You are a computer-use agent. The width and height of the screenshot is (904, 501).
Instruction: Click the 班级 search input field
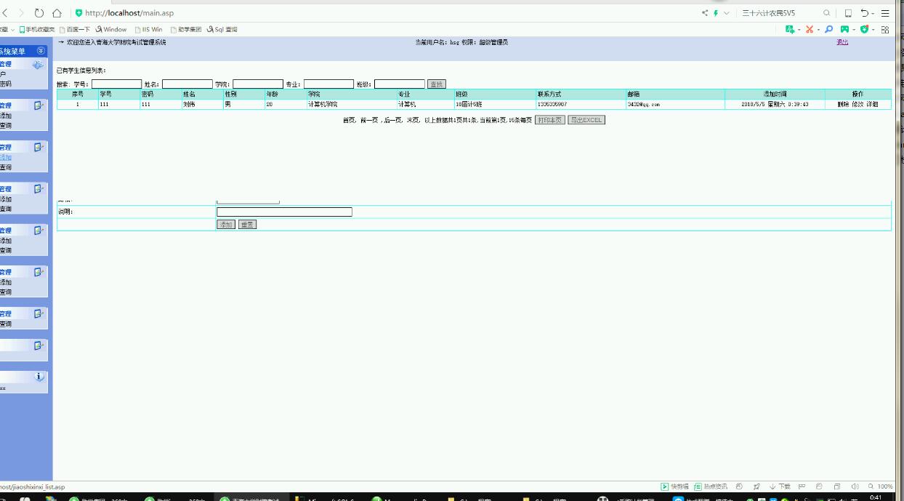click(x=400, y=84)
